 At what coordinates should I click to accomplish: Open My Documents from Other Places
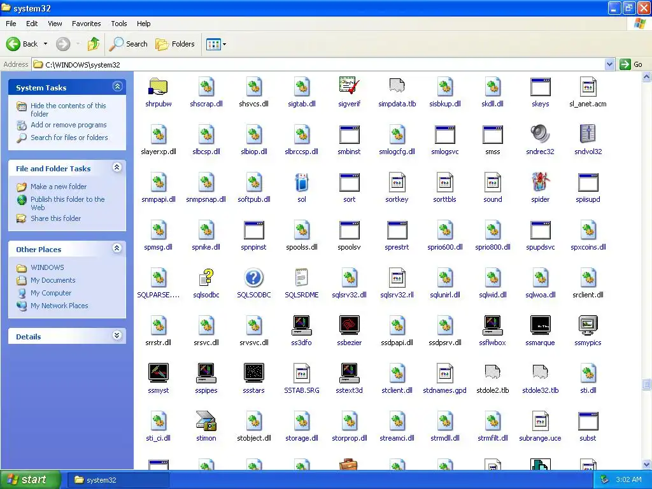pyautogui.click(x=53, y=280)
